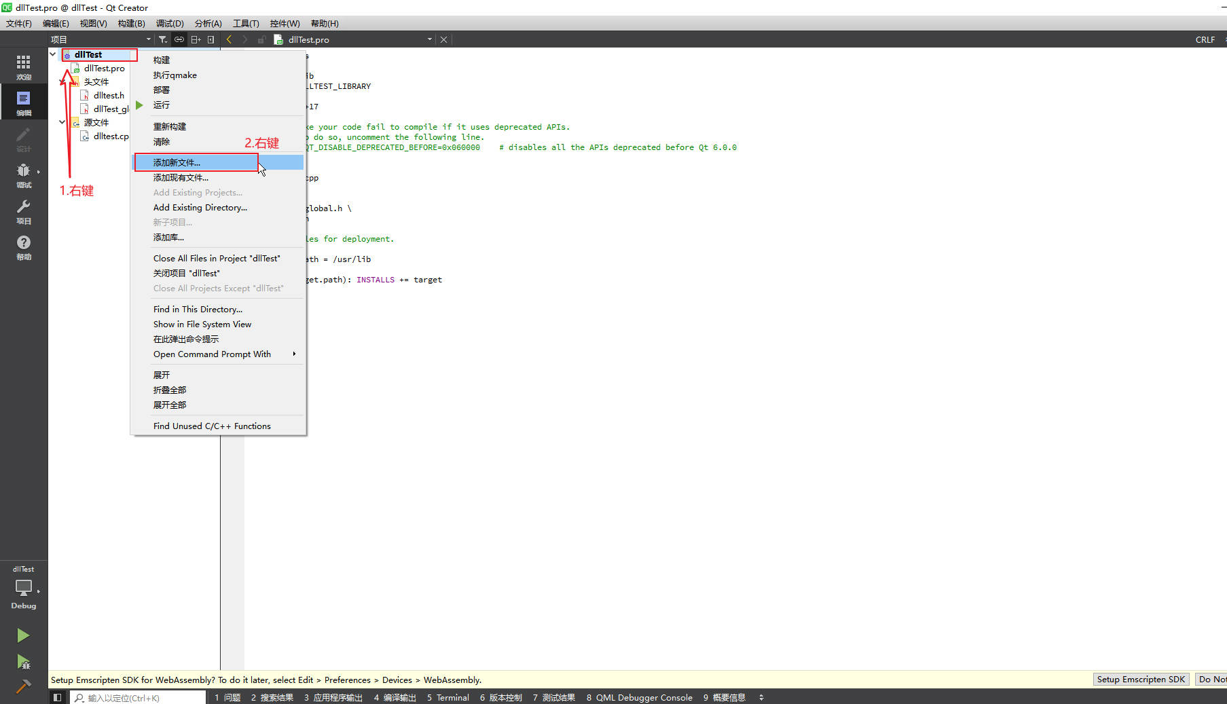The width and height of the screenshot is (1227, 704).
Task: Open the 文件(F) menu
Action: (19, 23)
